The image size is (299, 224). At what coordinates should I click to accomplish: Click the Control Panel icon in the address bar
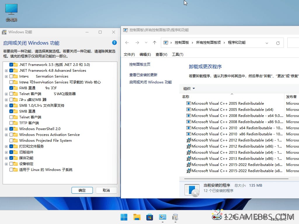point(166,43)
